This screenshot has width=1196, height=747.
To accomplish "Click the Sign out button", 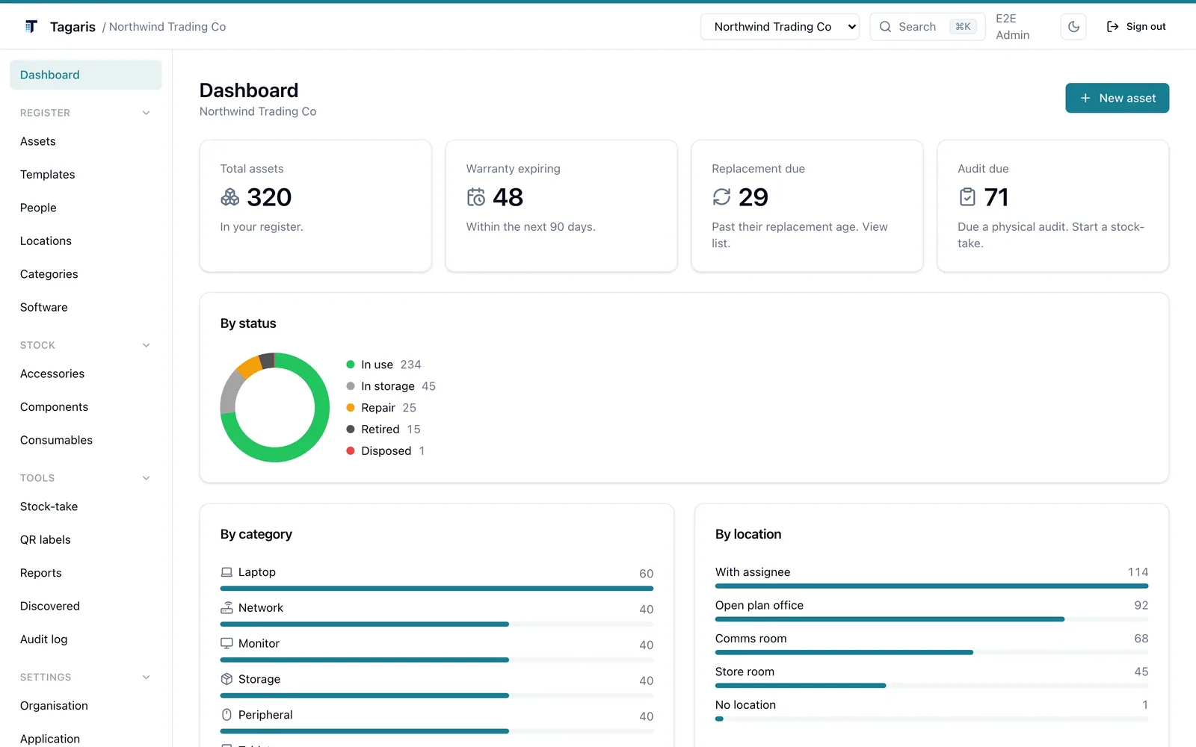I will (1136, 27).
